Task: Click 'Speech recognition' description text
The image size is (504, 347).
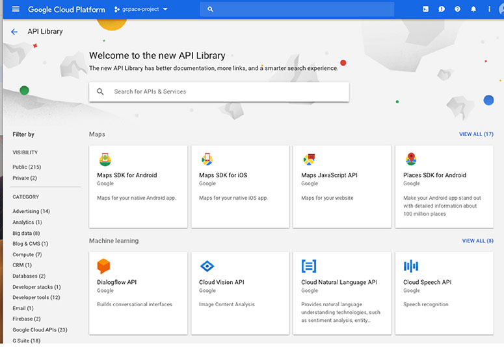Action: (x=425, y=304)
